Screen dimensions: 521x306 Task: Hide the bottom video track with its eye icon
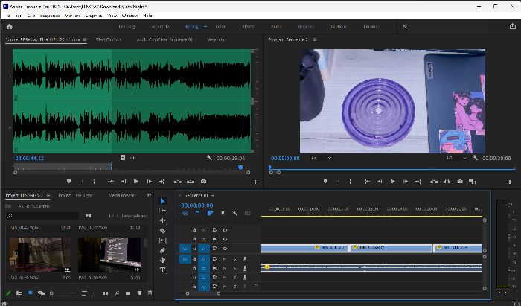(225, 249)
